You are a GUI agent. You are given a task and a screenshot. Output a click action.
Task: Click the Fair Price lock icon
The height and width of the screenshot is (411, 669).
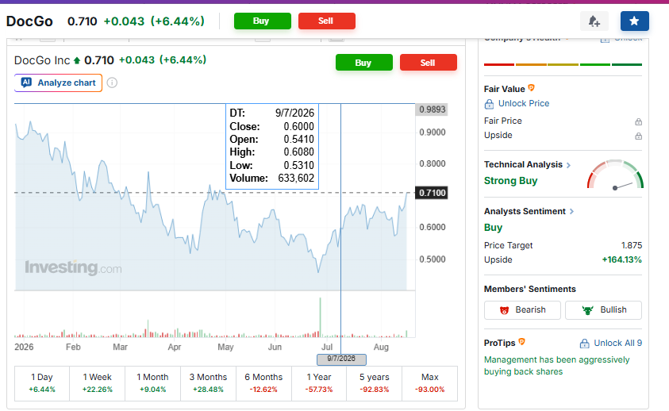pyautogui.click(x=638, y=121)
